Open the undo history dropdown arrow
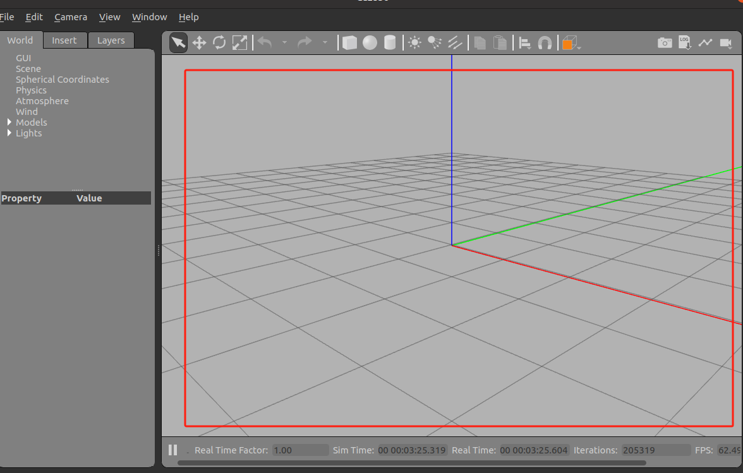 click(284, 42)
